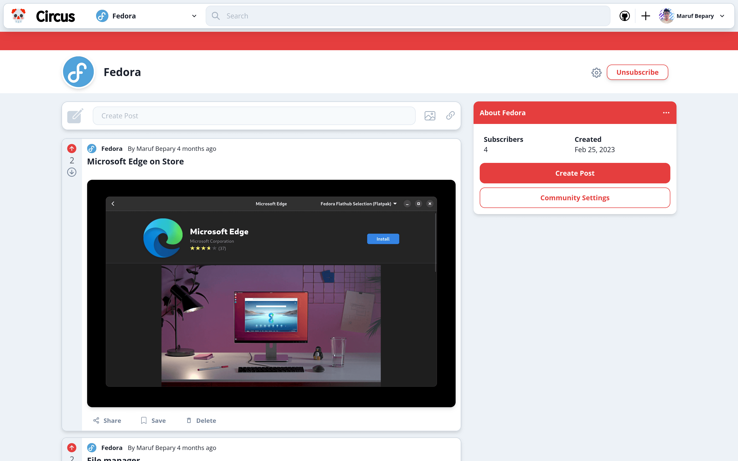Share the Microsoft Edge post

pos(107,421)
